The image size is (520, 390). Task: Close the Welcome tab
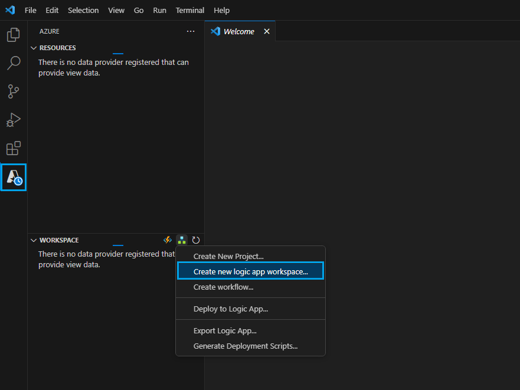pyautogui.click(x=267, y=31)
